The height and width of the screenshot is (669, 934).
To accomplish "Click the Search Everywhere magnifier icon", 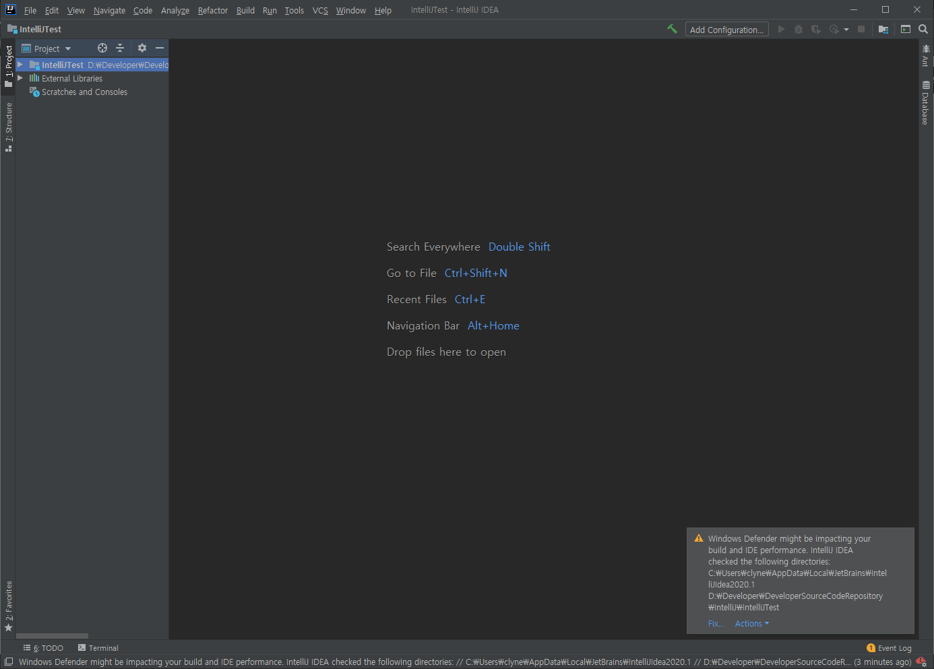I will [923, 29].
